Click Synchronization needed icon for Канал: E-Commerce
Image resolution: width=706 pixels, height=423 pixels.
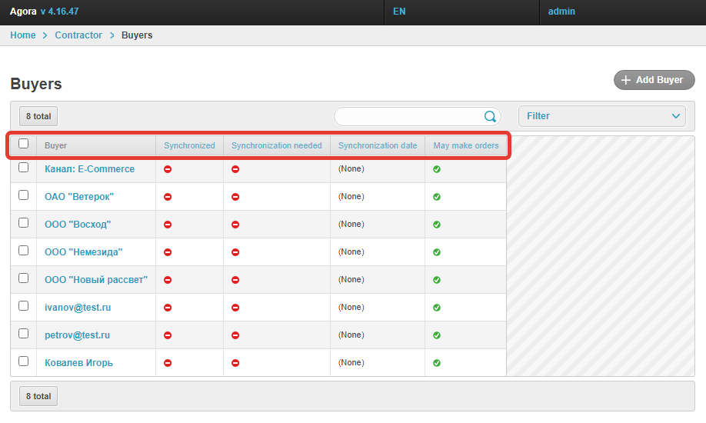point(235,169)
